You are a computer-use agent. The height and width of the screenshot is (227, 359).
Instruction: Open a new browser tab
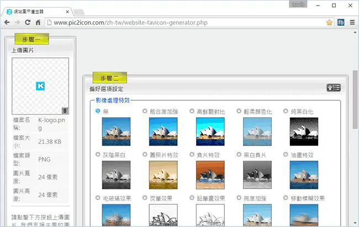click(x=79, y=12)
